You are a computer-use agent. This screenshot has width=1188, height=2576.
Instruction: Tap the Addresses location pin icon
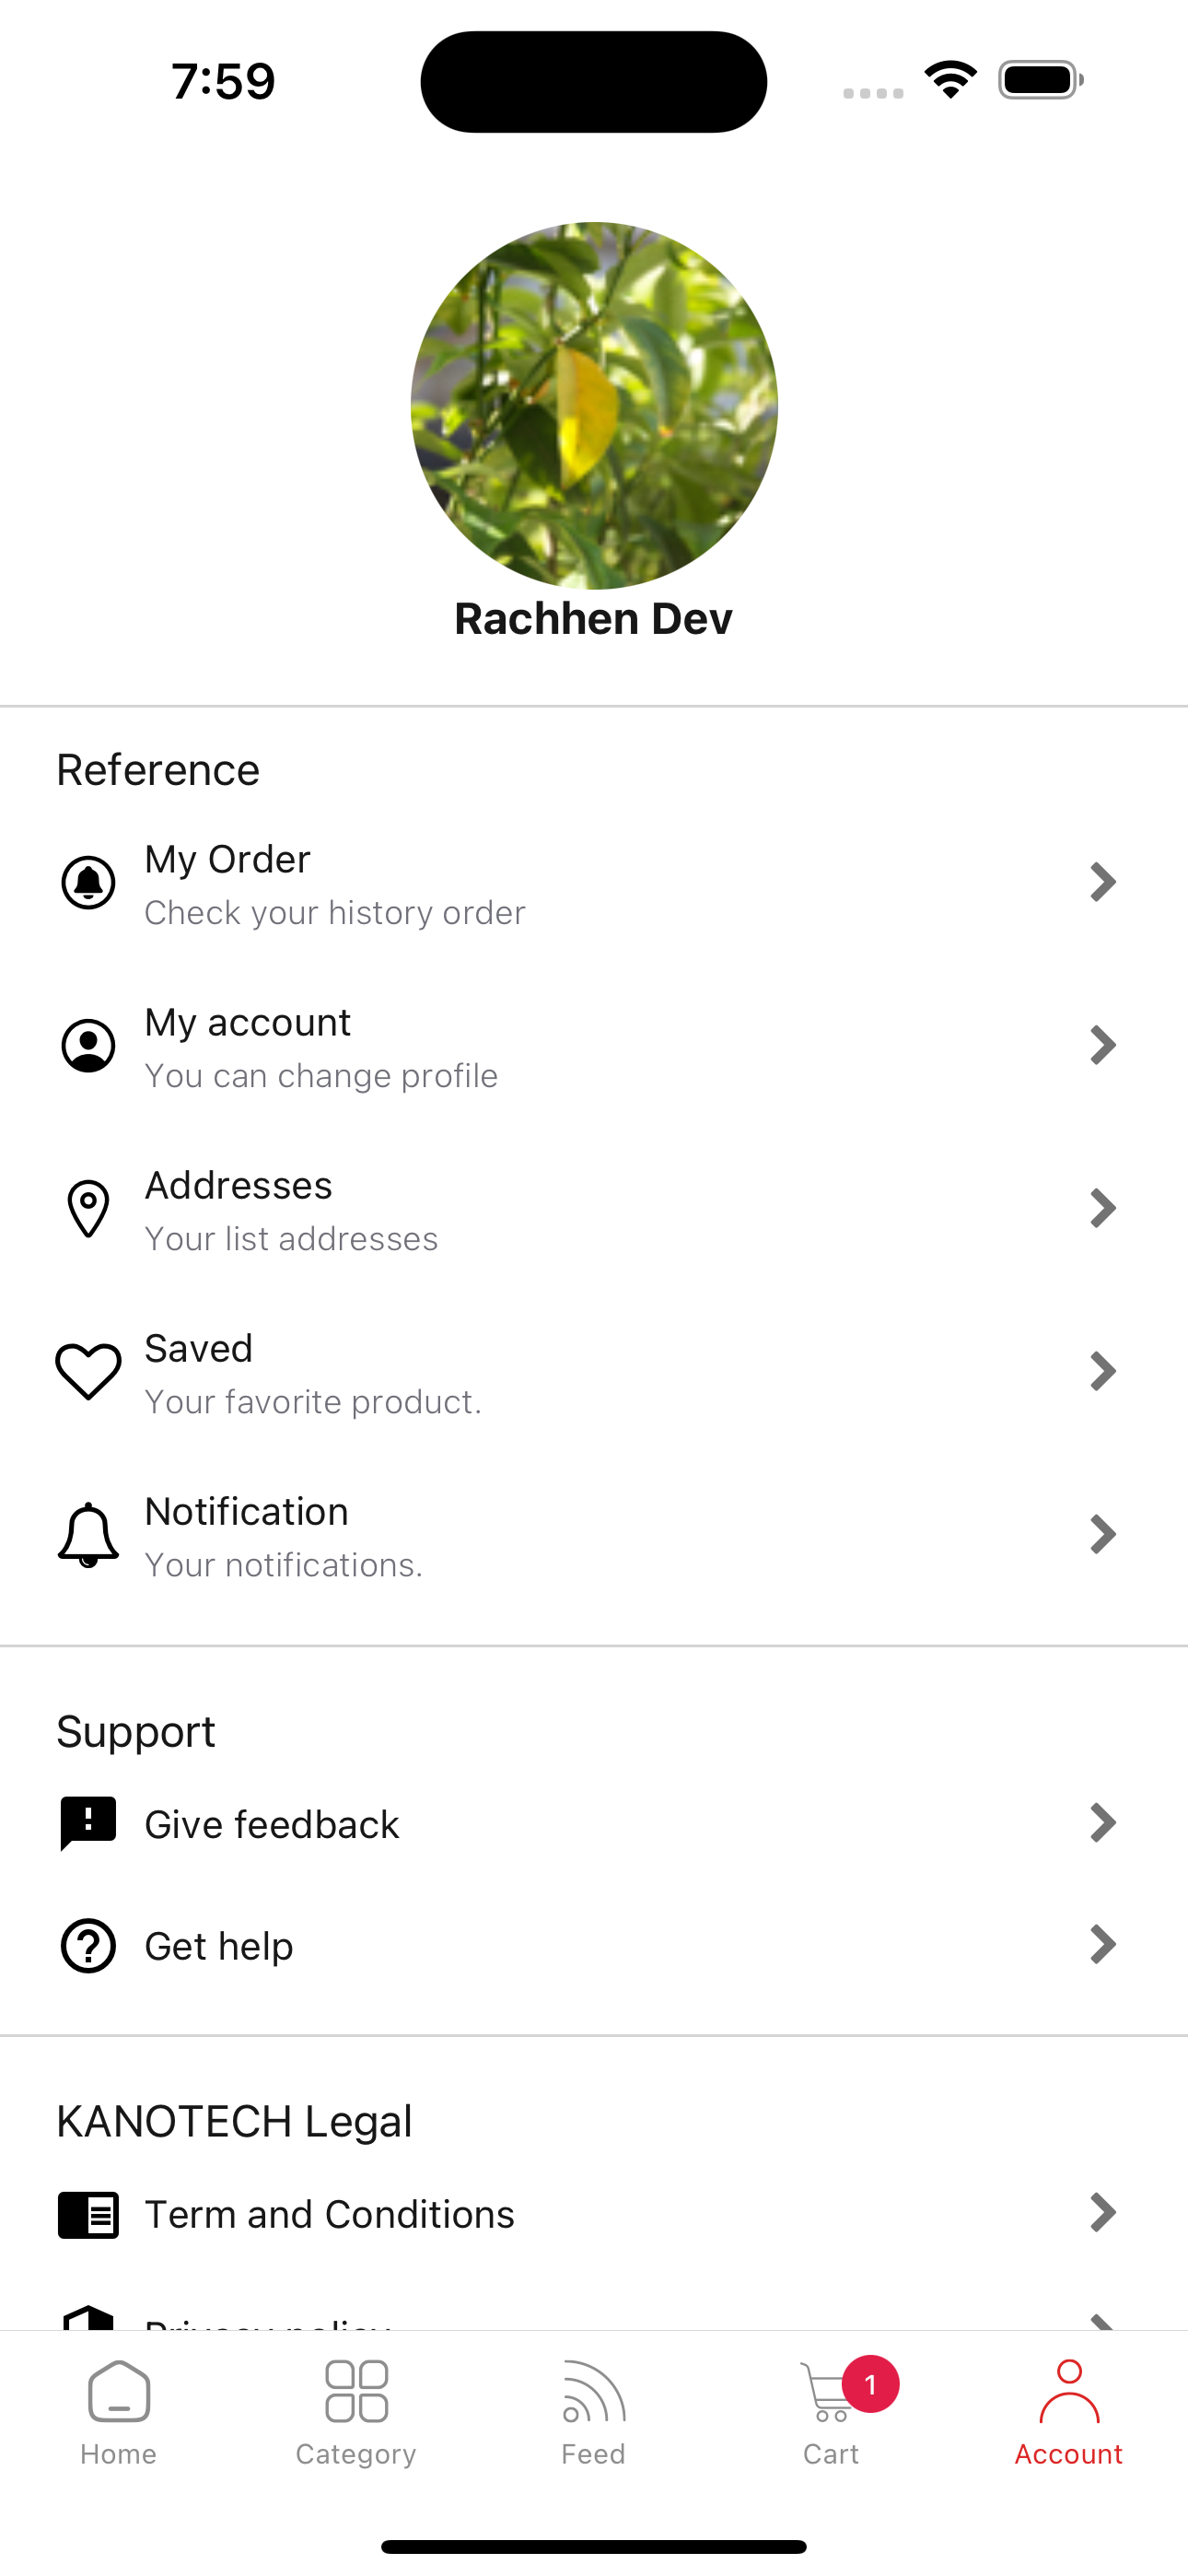coord(88,1208)
